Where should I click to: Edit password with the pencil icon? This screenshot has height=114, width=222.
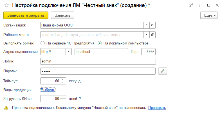pos(163,71)
